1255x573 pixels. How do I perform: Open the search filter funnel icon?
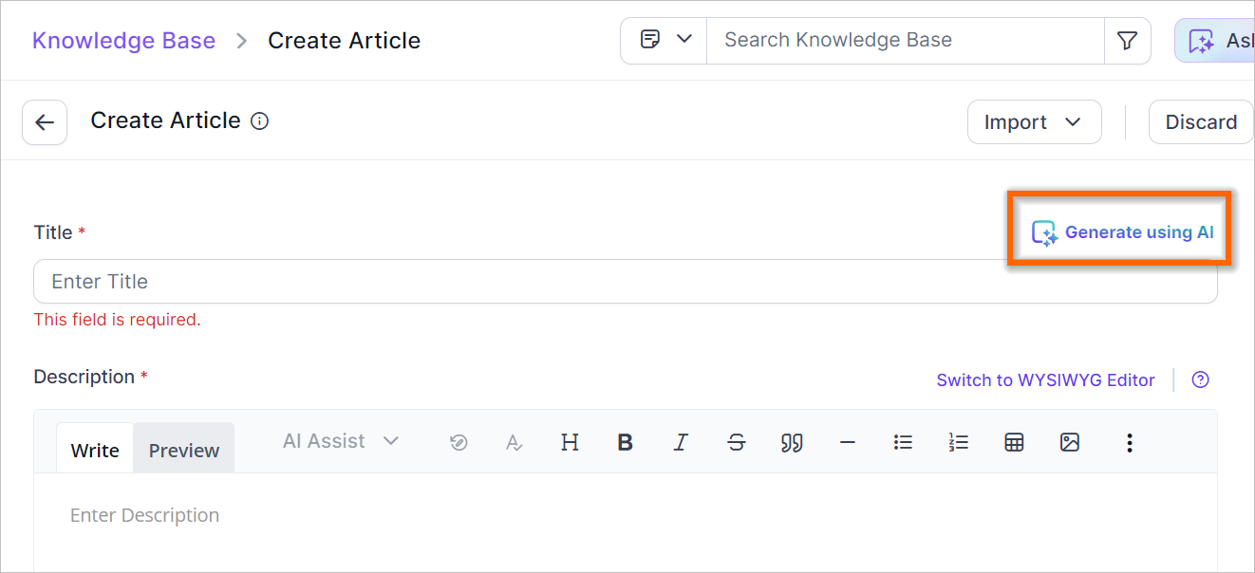tap(1127, 41)
